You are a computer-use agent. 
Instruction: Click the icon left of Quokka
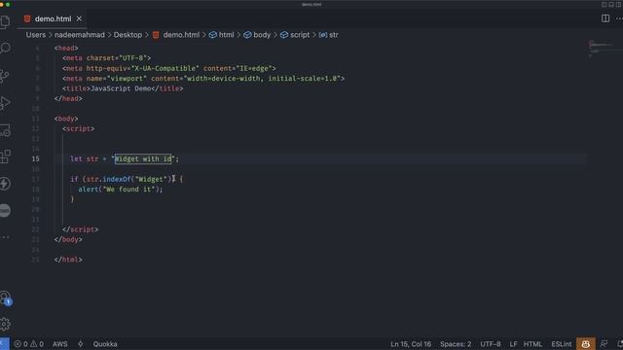(x=80, y=344)
